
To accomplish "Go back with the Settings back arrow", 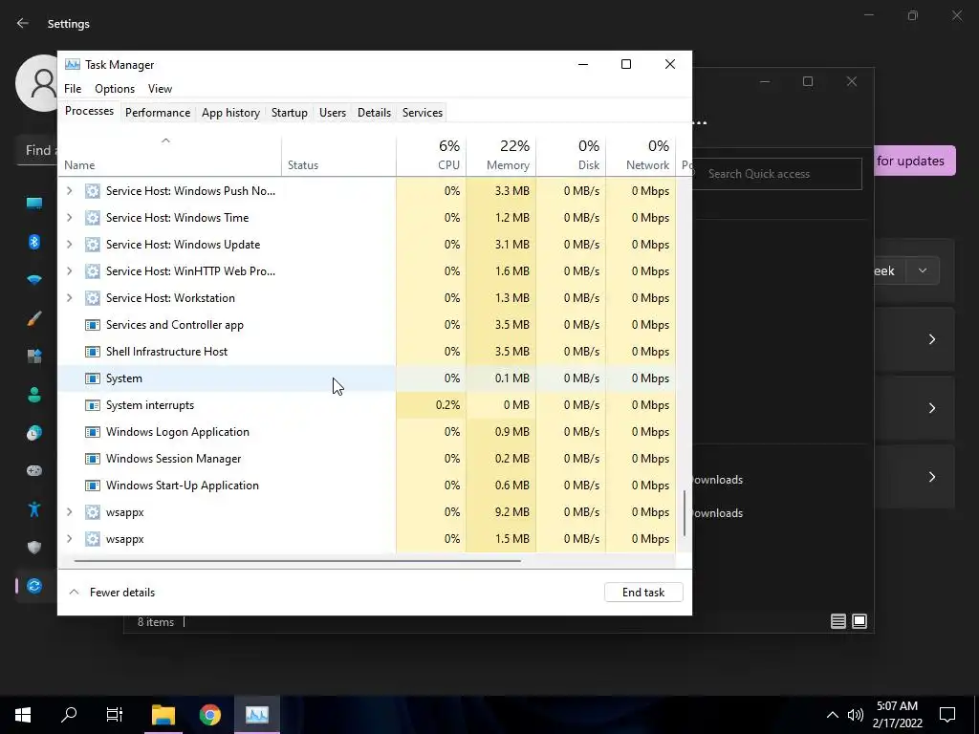I will pos(23,23).
